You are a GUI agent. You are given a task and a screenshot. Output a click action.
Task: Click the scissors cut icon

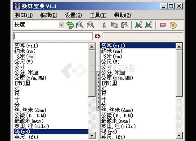(x=104, y=25)
